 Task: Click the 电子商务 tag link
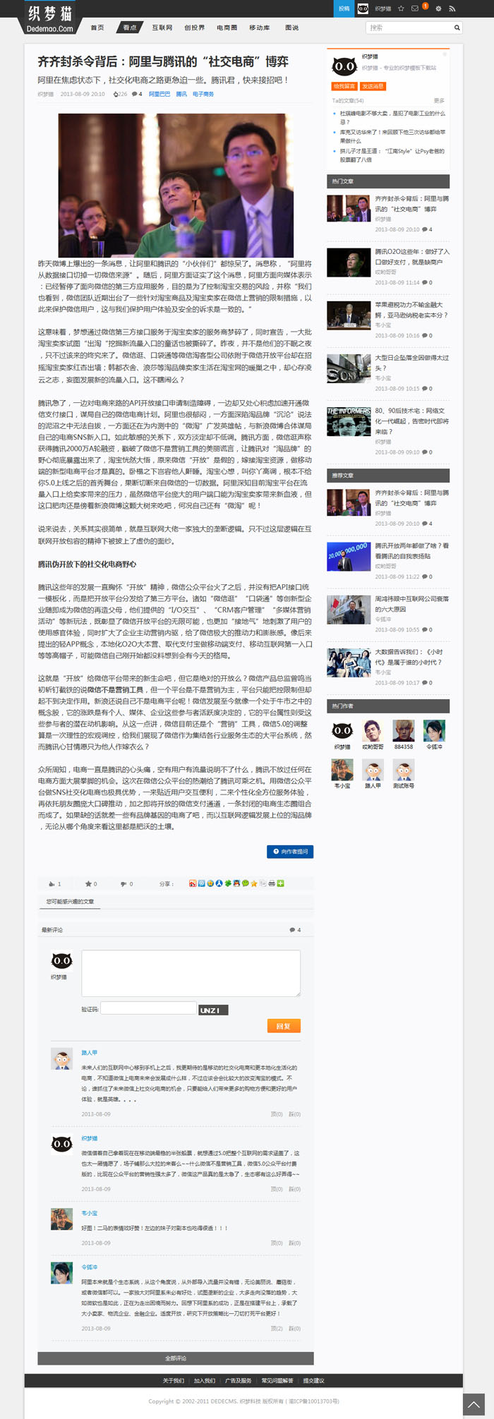(x=203, y=94)
